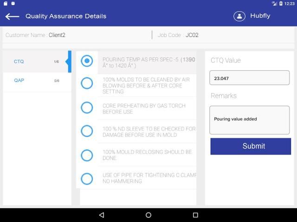
Task: Choose the mould reclosing radio button
Action: coord(87,155)
